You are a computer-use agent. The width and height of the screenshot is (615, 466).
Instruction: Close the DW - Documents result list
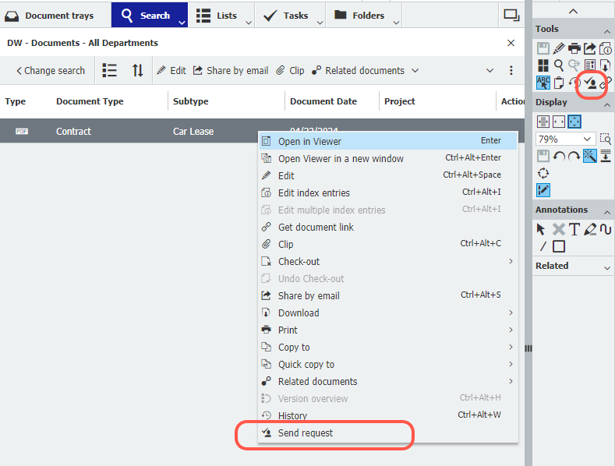click(511, 43)
